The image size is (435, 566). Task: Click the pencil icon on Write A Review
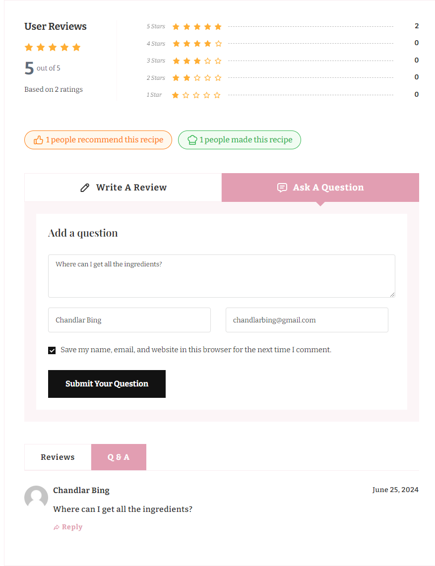pyautogui.click(x=85, y=188)
